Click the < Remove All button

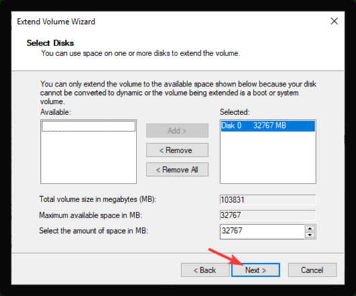pos(177,169)
